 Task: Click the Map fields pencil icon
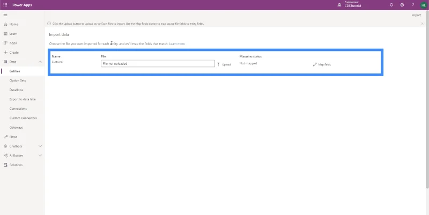pos(315,64)
